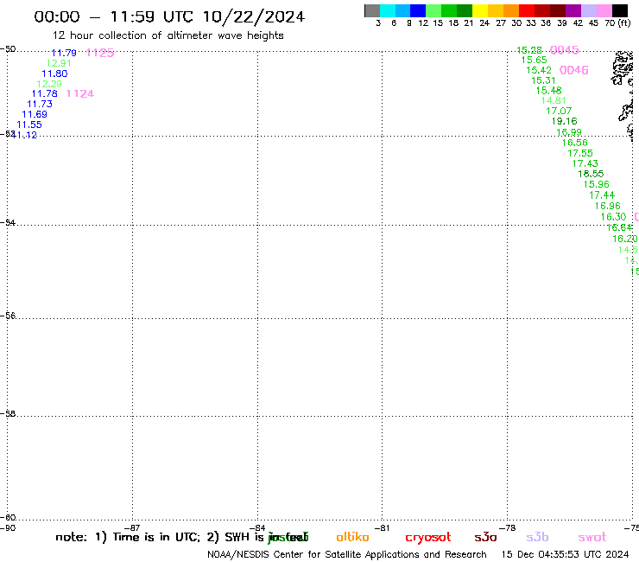639x562 pixels.
Task: Select the wave height value 11.55
Action: [x=29, y=125]
